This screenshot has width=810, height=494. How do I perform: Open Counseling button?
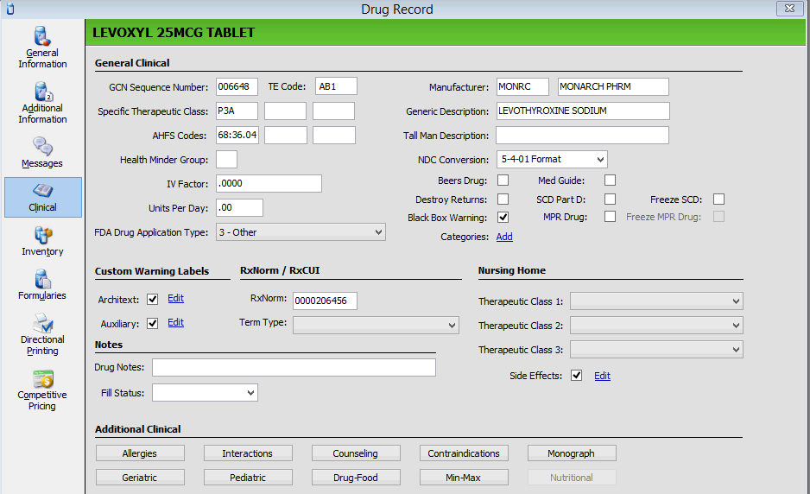[356, 453]
